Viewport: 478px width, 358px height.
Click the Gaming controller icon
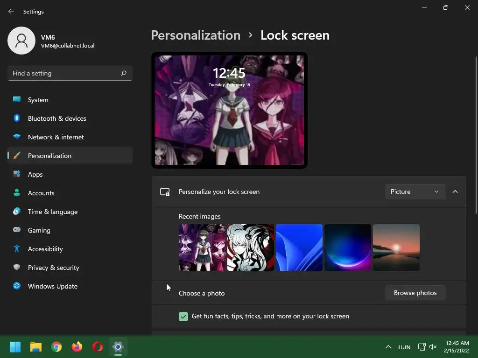point(17,230)
